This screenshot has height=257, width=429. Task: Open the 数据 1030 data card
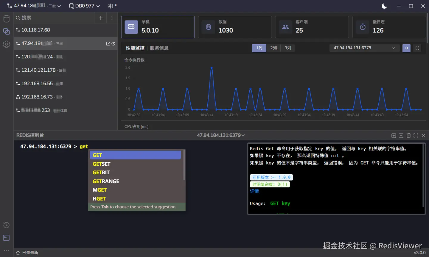(x=235, y=27)
